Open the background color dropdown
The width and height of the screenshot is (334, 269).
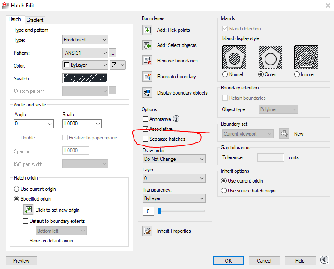coord(118,65)
